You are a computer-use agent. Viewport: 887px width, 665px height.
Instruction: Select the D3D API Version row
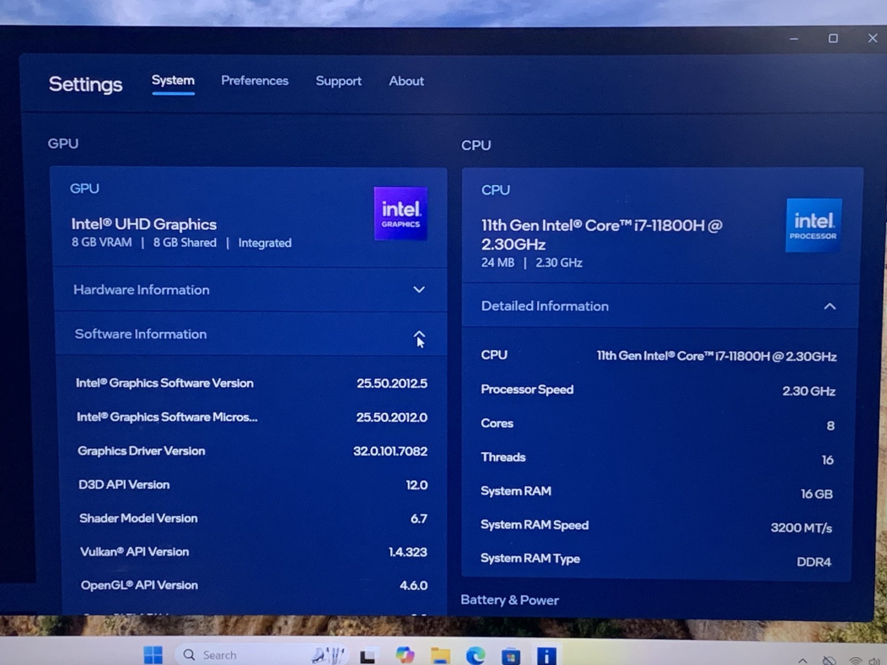[253, 485]
